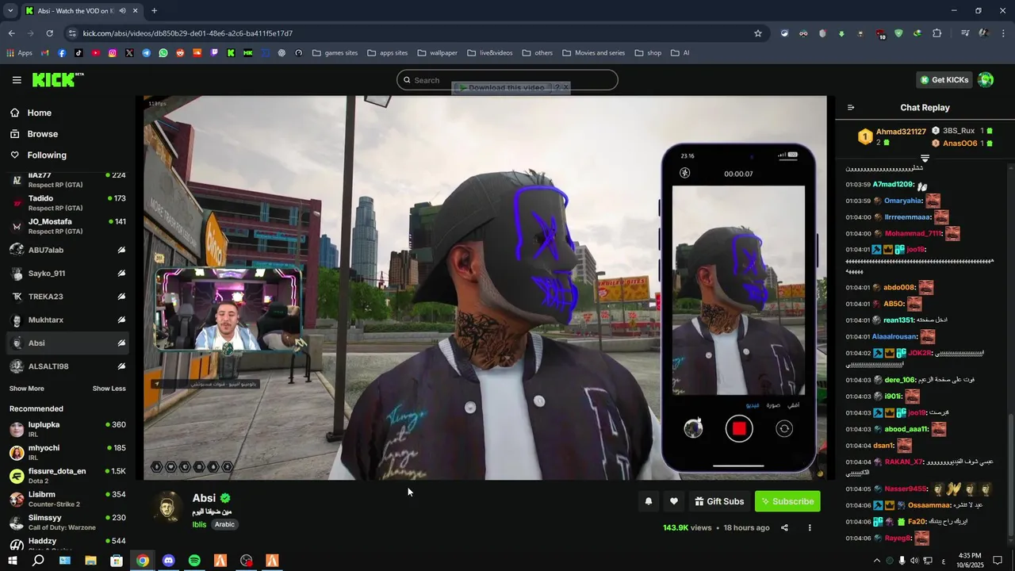The height and width of the screenshot is (571, 1015).
Task: Select Sayko_911 in following list
Action: [67, 274]
